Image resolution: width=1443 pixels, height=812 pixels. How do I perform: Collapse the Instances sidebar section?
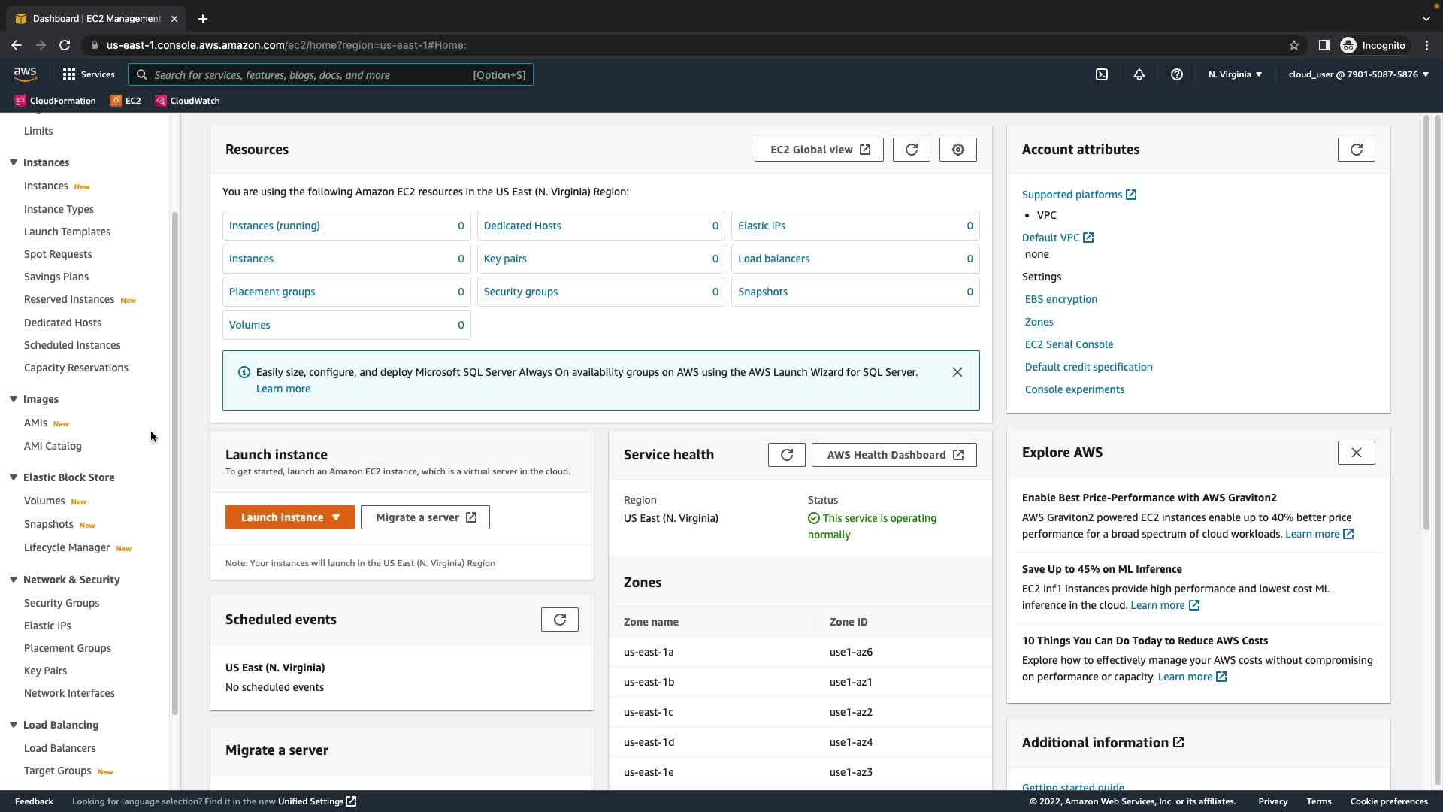coord(14,162)
